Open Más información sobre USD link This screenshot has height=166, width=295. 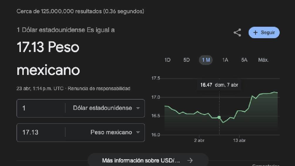[141, 160]
